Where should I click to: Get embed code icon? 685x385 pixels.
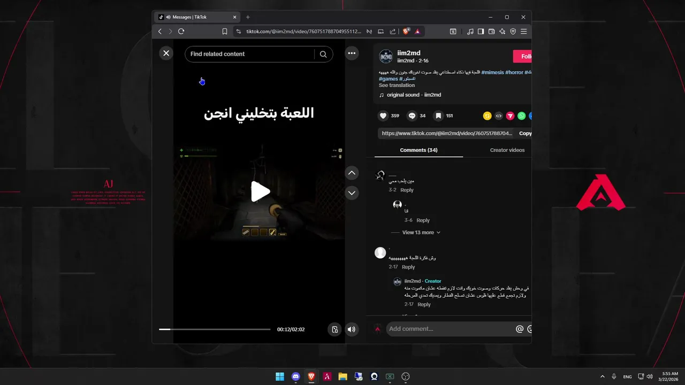499,115
